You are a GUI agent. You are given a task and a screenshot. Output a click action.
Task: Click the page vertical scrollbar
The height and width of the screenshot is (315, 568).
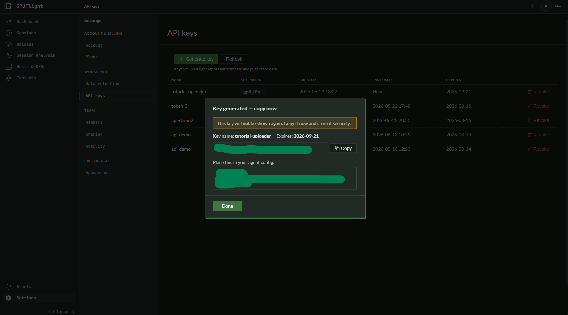tap(567, 151)
